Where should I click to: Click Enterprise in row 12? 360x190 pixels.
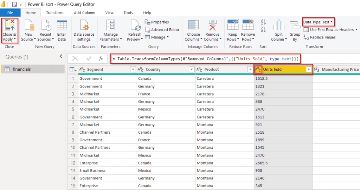click(108, 163)
